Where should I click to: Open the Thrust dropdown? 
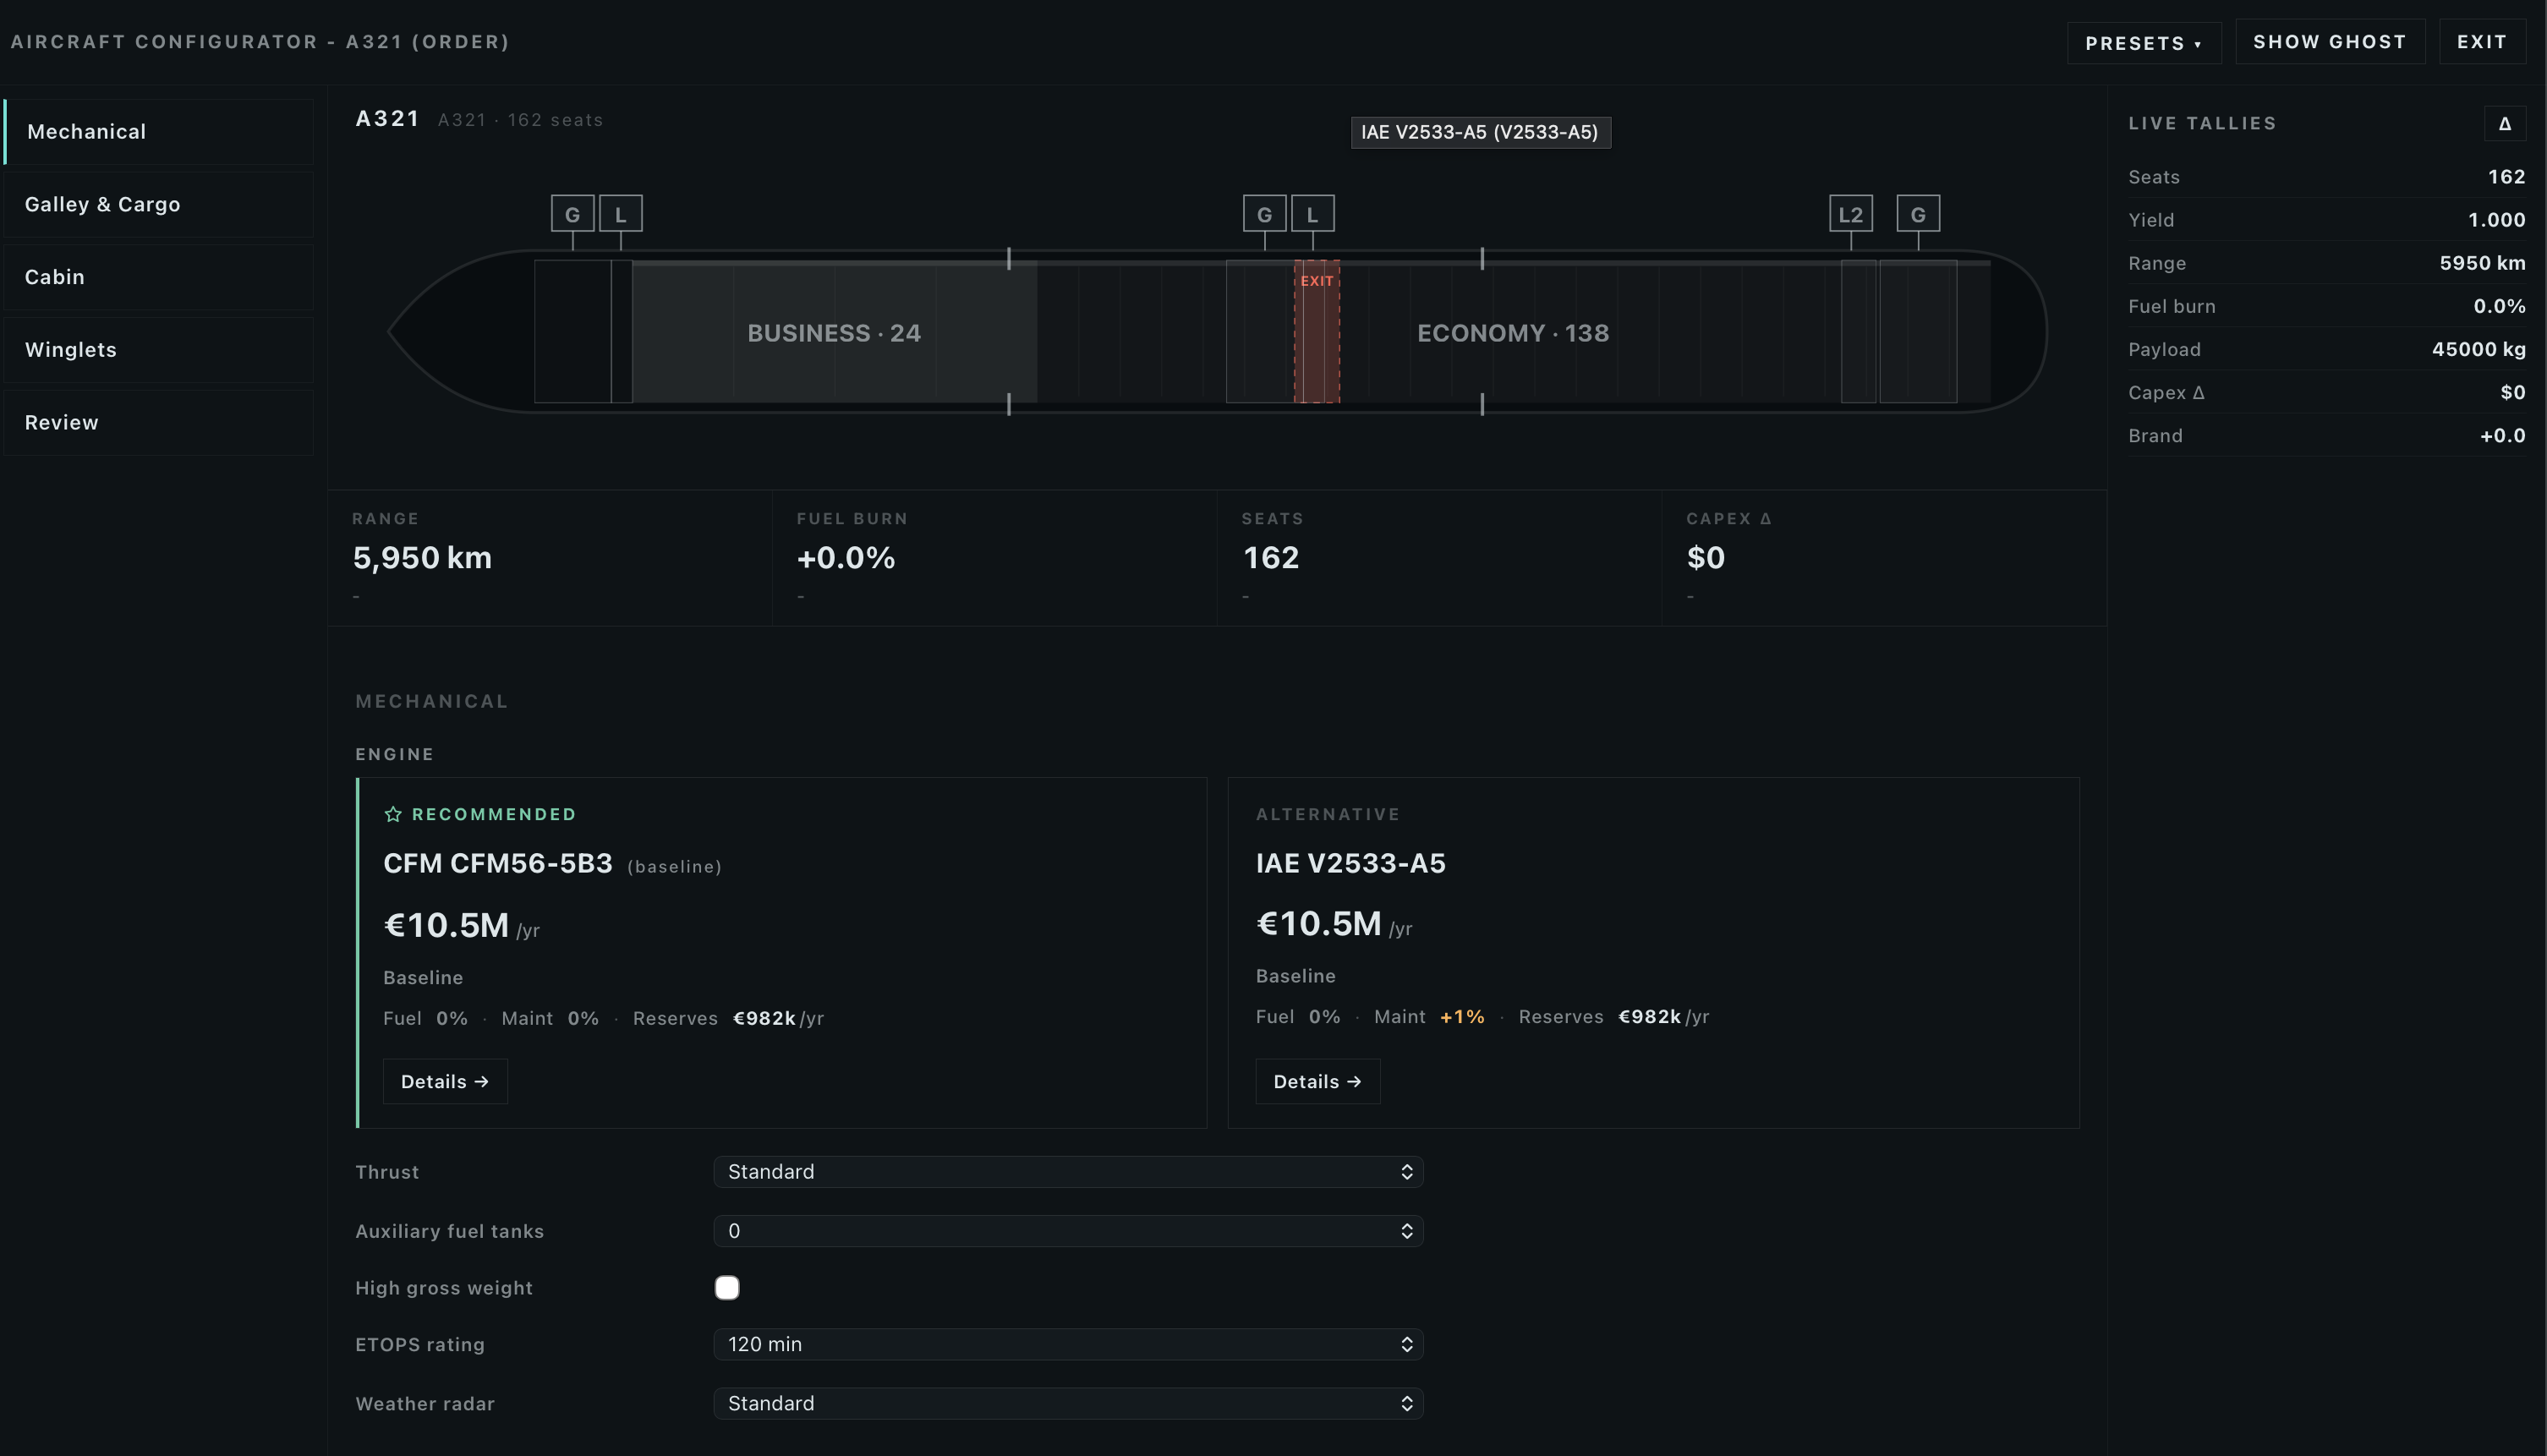1068,1172
